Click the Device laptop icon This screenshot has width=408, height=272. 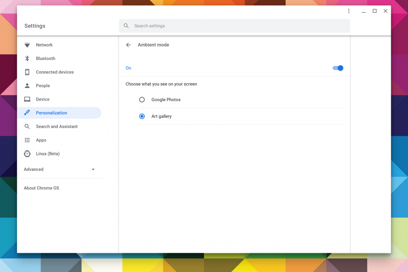tap(27, 99)
